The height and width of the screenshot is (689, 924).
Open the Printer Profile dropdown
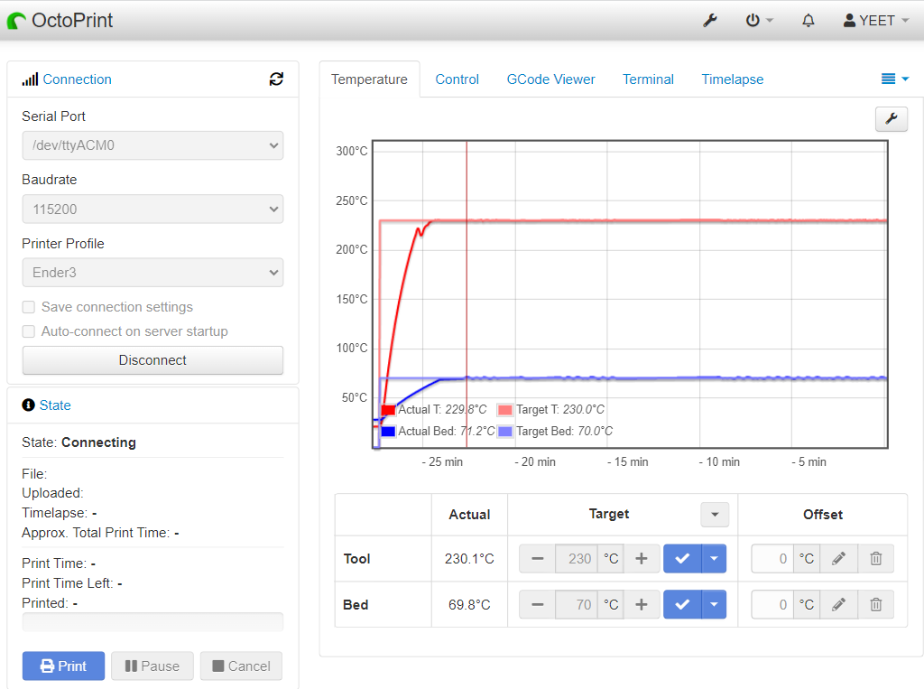click(152, 273)
